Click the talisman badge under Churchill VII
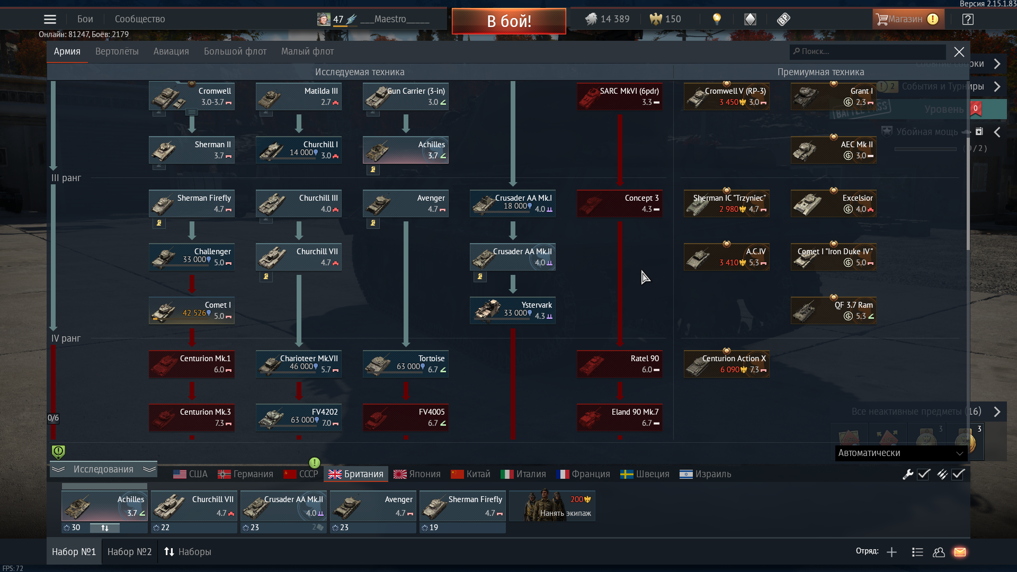Image resolution: width=1017 pixels, height=572 pixels. (x=266, y=276)
